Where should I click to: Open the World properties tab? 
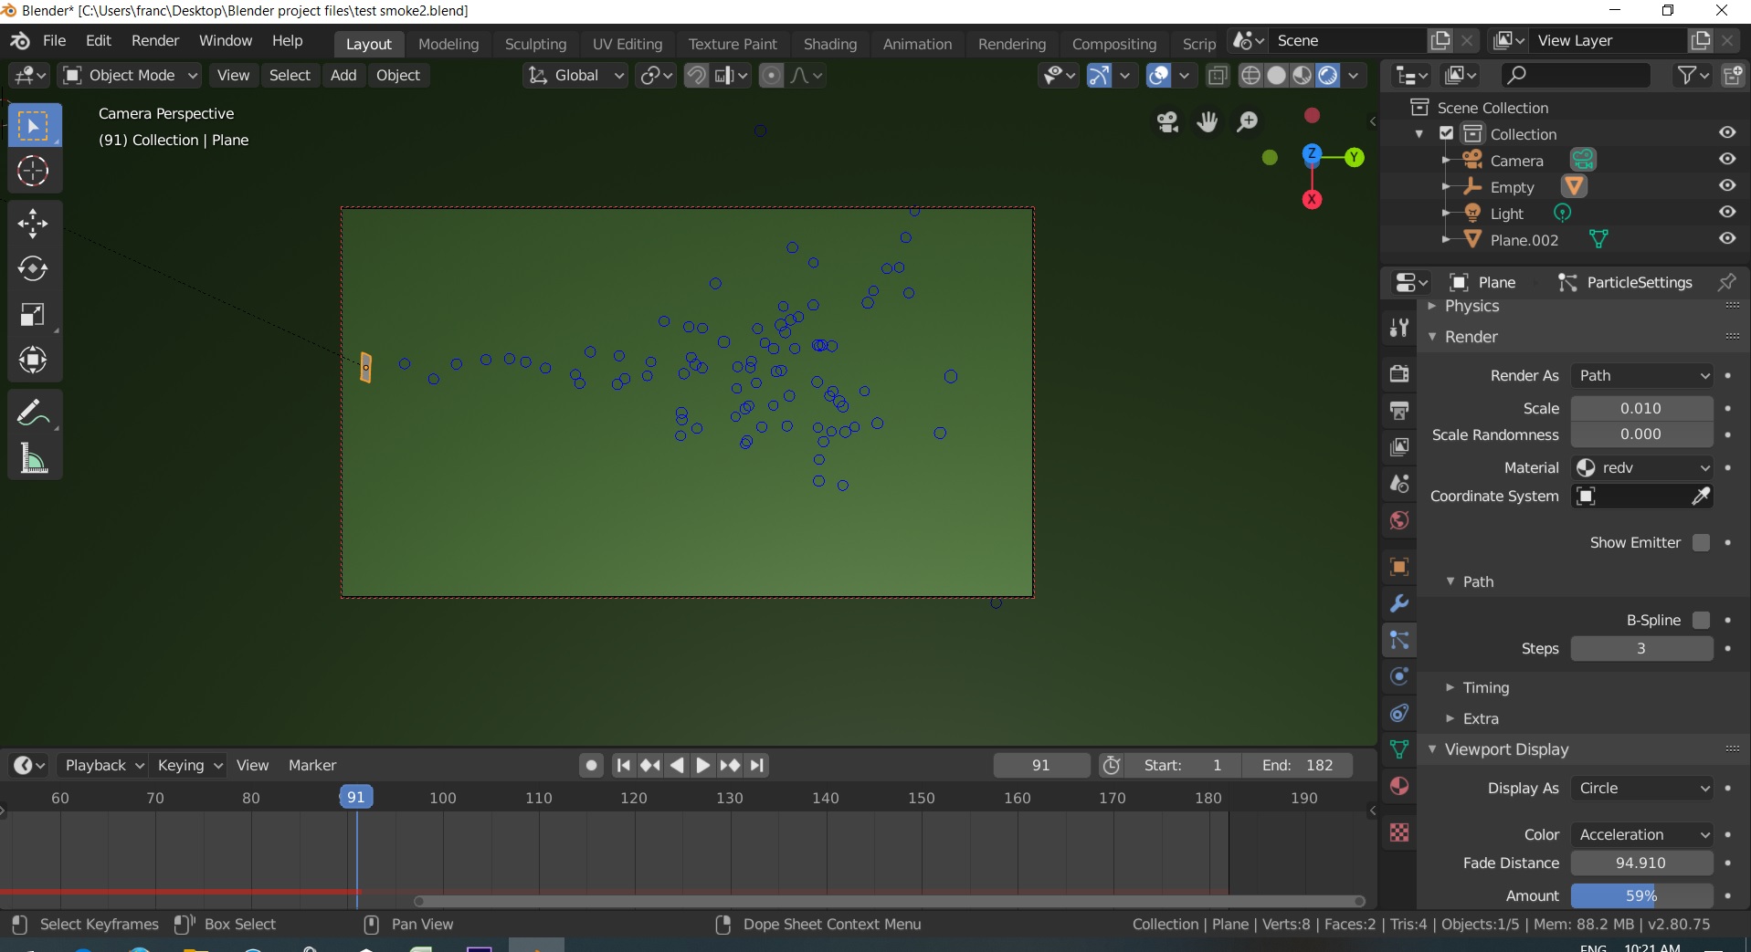(x=1399, y=520)
